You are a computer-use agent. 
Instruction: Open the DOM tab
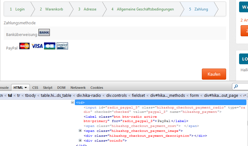tap(61, 88)
